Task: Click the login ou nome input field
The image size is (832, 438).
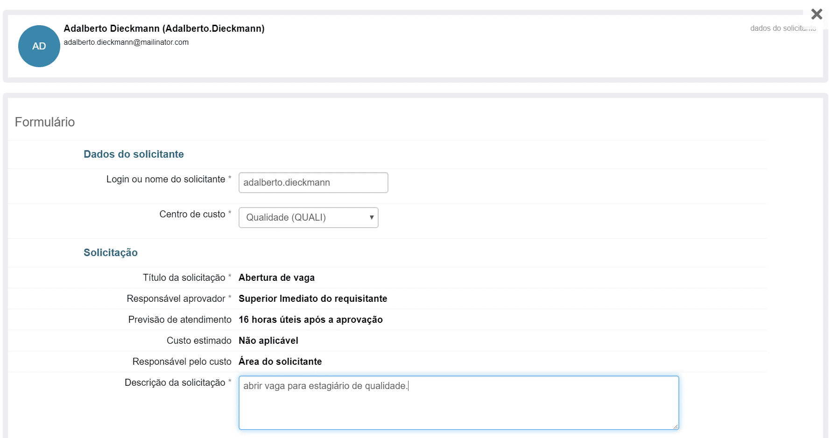Action: click(x=313, y=182)
